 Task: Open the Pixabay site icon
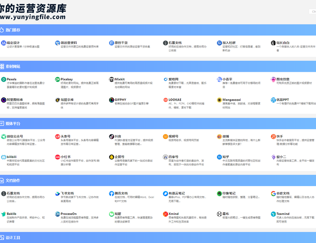57,79
